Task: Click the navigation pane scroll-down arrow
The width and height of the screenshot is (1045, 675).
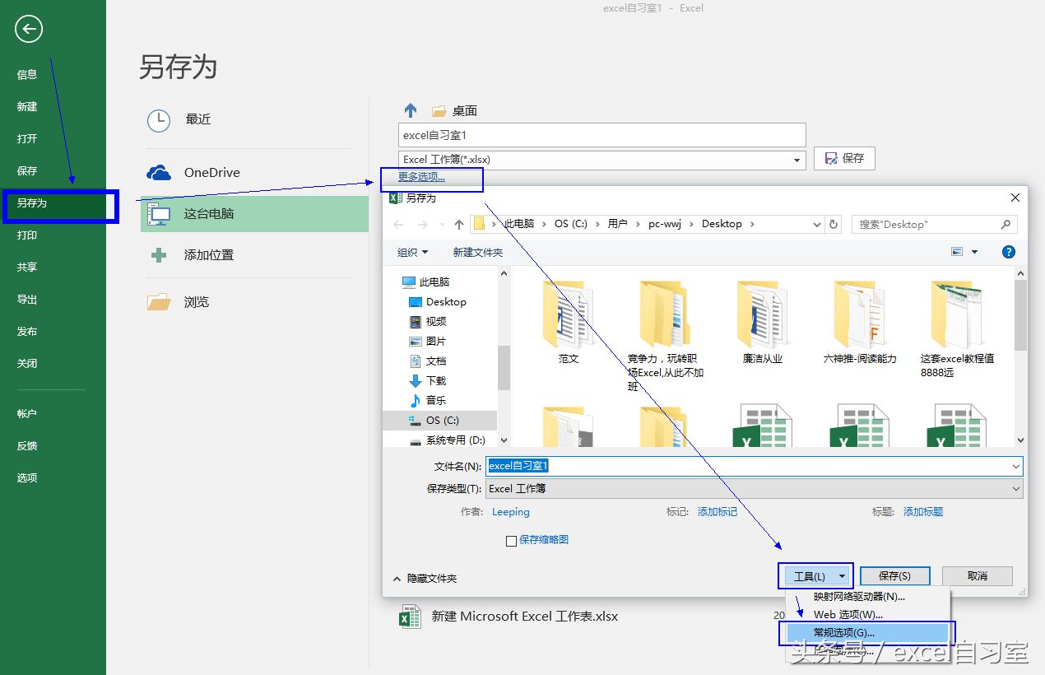Action: (x=504, y=441)
